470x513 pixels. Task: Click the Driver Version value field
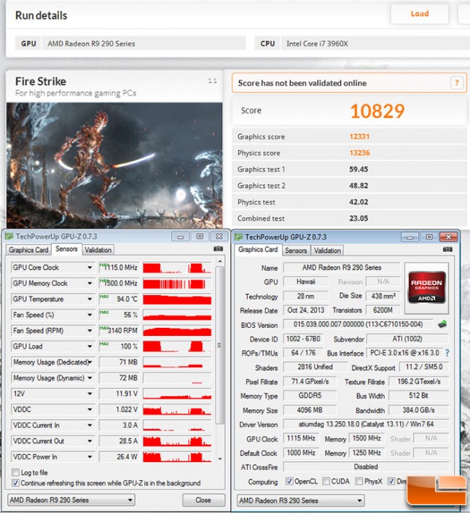point(366,424)
